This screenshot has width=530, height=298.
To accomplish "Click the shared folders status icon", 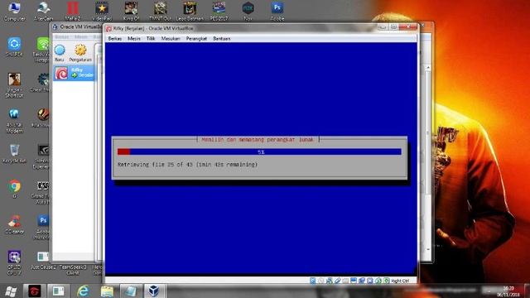I will pyautogui.click(x=345, y=281).
